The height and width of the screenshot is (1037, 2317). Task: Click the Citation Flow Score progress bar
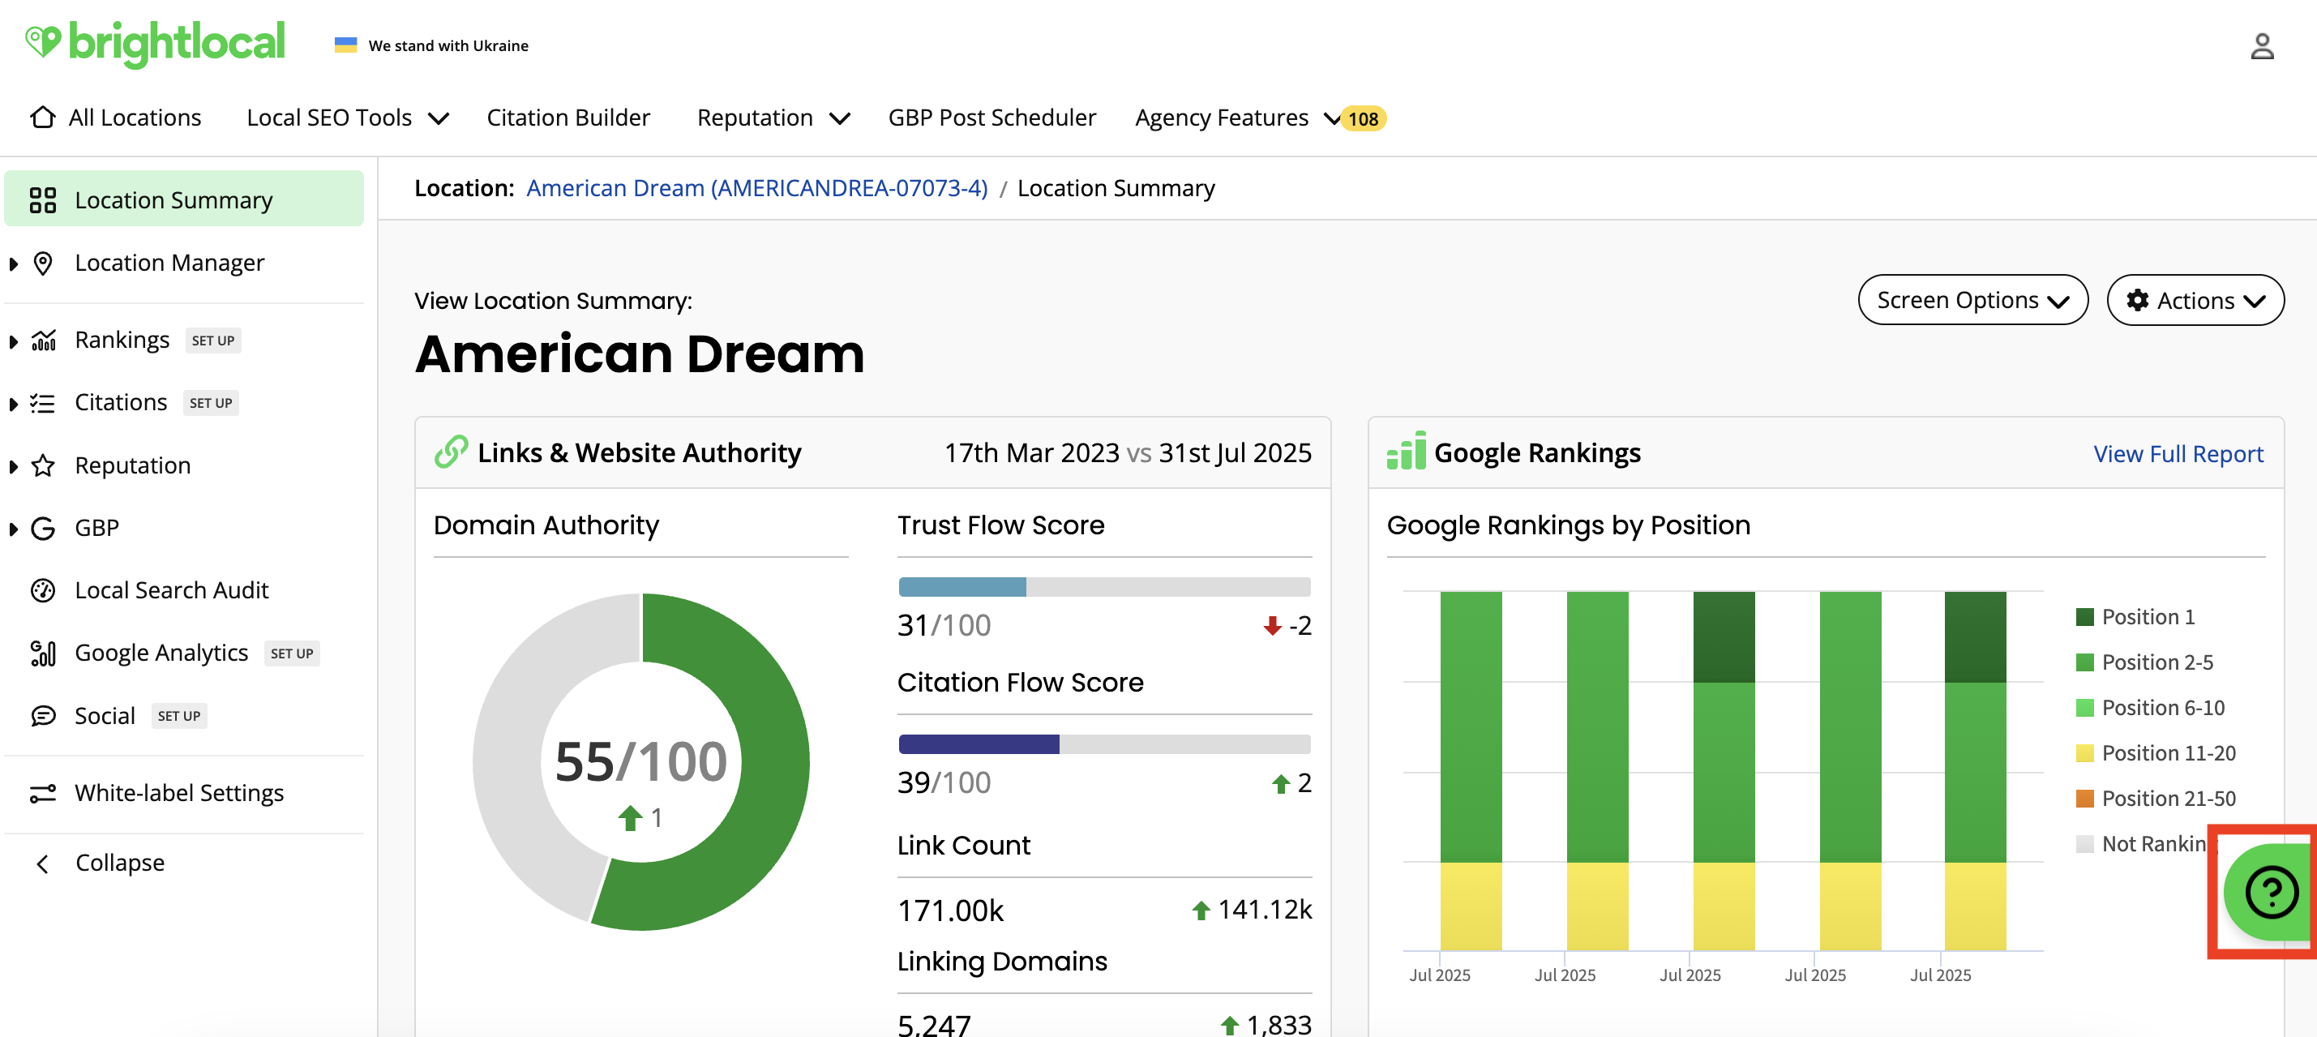pos(1103,743)
